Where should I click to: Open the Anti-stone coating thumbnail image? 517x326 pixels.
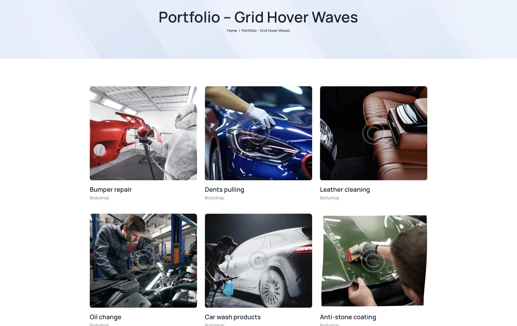pyautogui.click(x=374, y=261)
